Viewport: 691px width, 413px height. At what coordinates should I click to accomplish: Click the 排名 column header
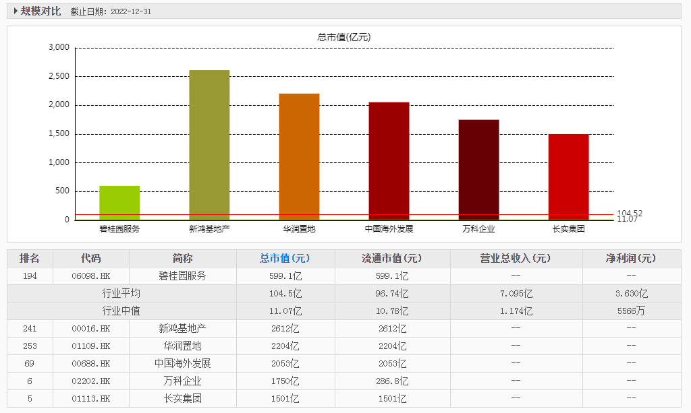(30, 258)
